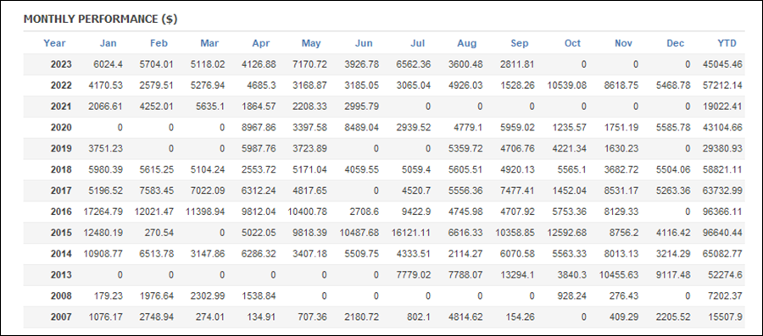
Task: Select the 2022 year row label
Action: tap(61, 85)
